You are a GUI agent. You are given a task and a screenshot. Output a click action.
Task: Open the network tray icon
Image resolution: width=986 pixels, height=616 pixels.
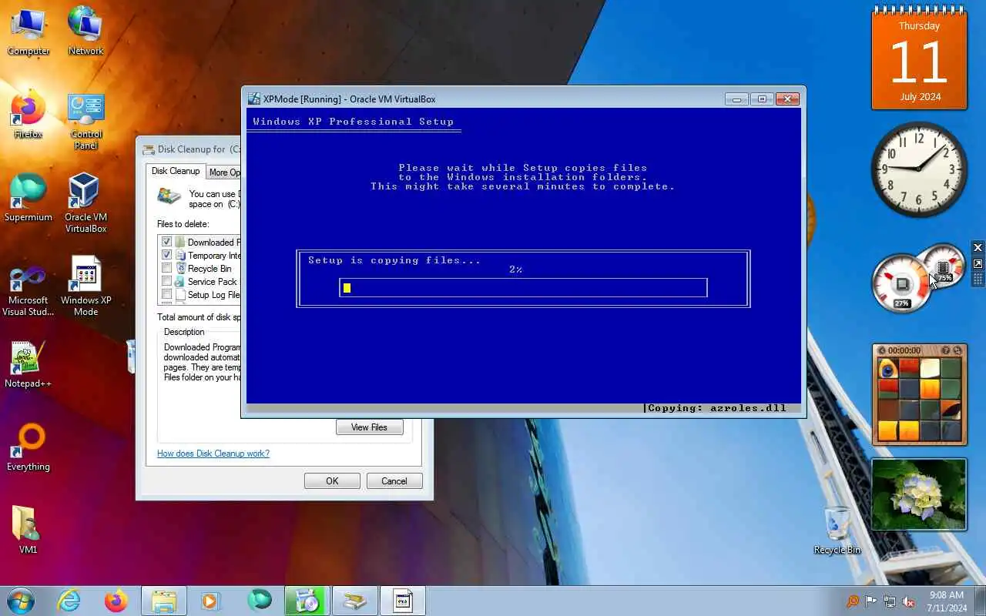[890, 601]
